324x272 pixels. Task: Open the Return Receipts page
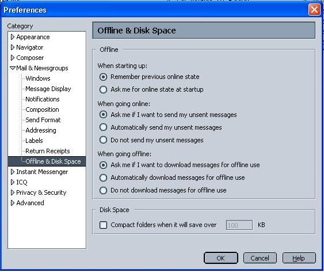[x=48, y=151]
